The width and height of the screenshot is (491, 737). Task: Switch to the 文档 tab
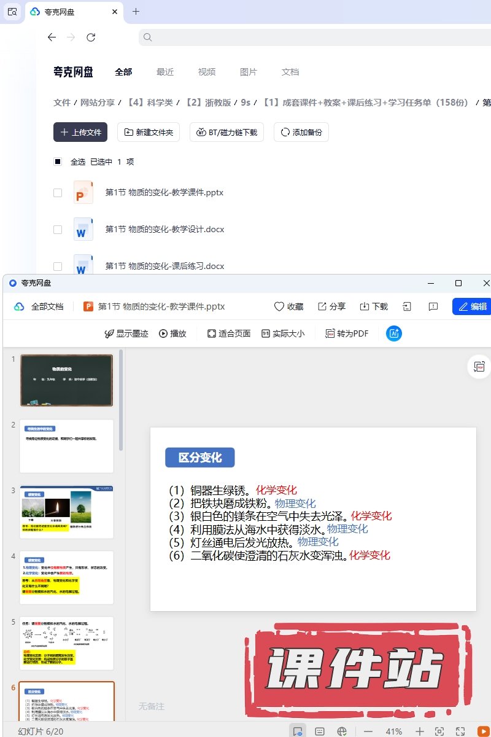coord(290,72)
